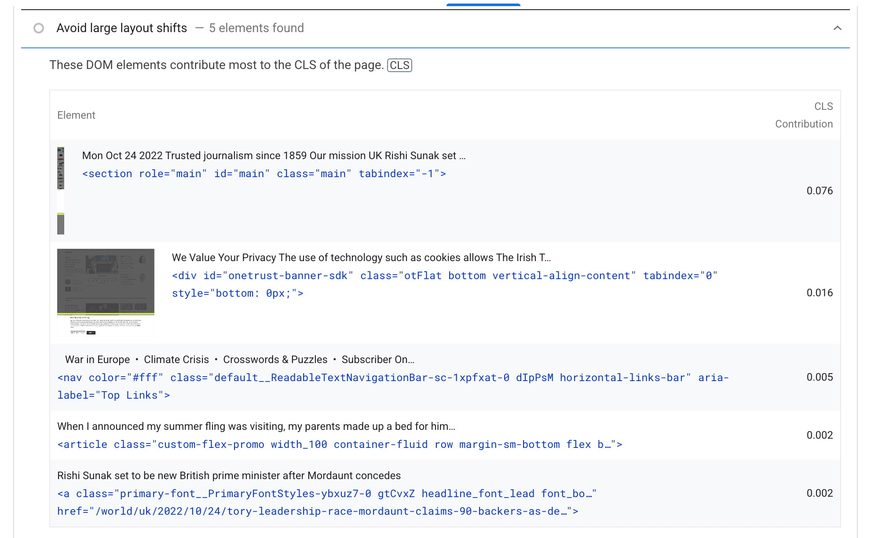The height and width of the screenshot is (538, 871).
Task: Click the 'Element' column header
Action: pyautogui.click(x=76, y=115)
